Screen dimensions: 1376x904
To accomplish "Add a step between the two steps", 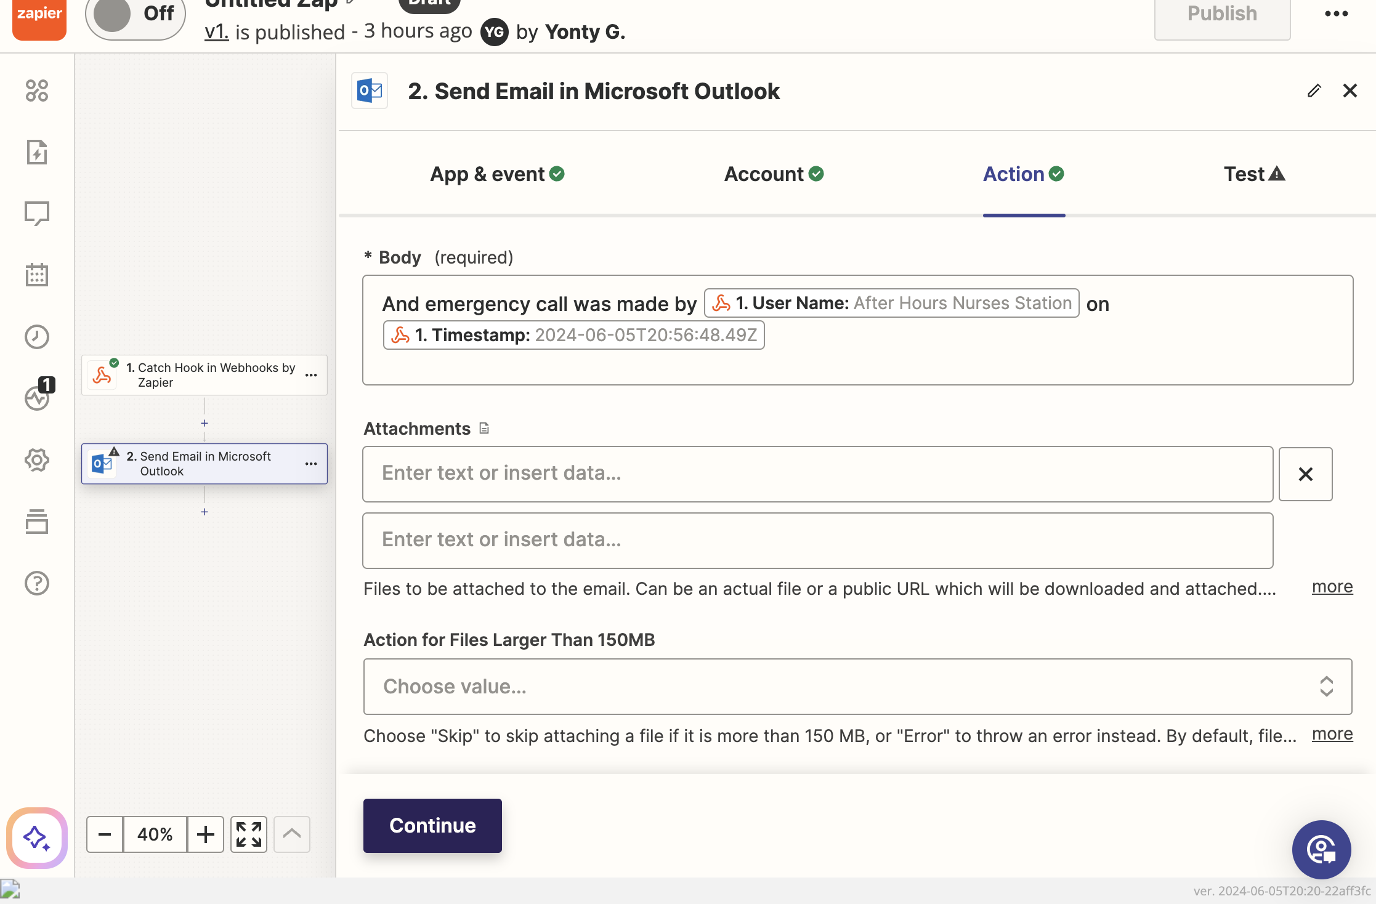I will 204,423.
